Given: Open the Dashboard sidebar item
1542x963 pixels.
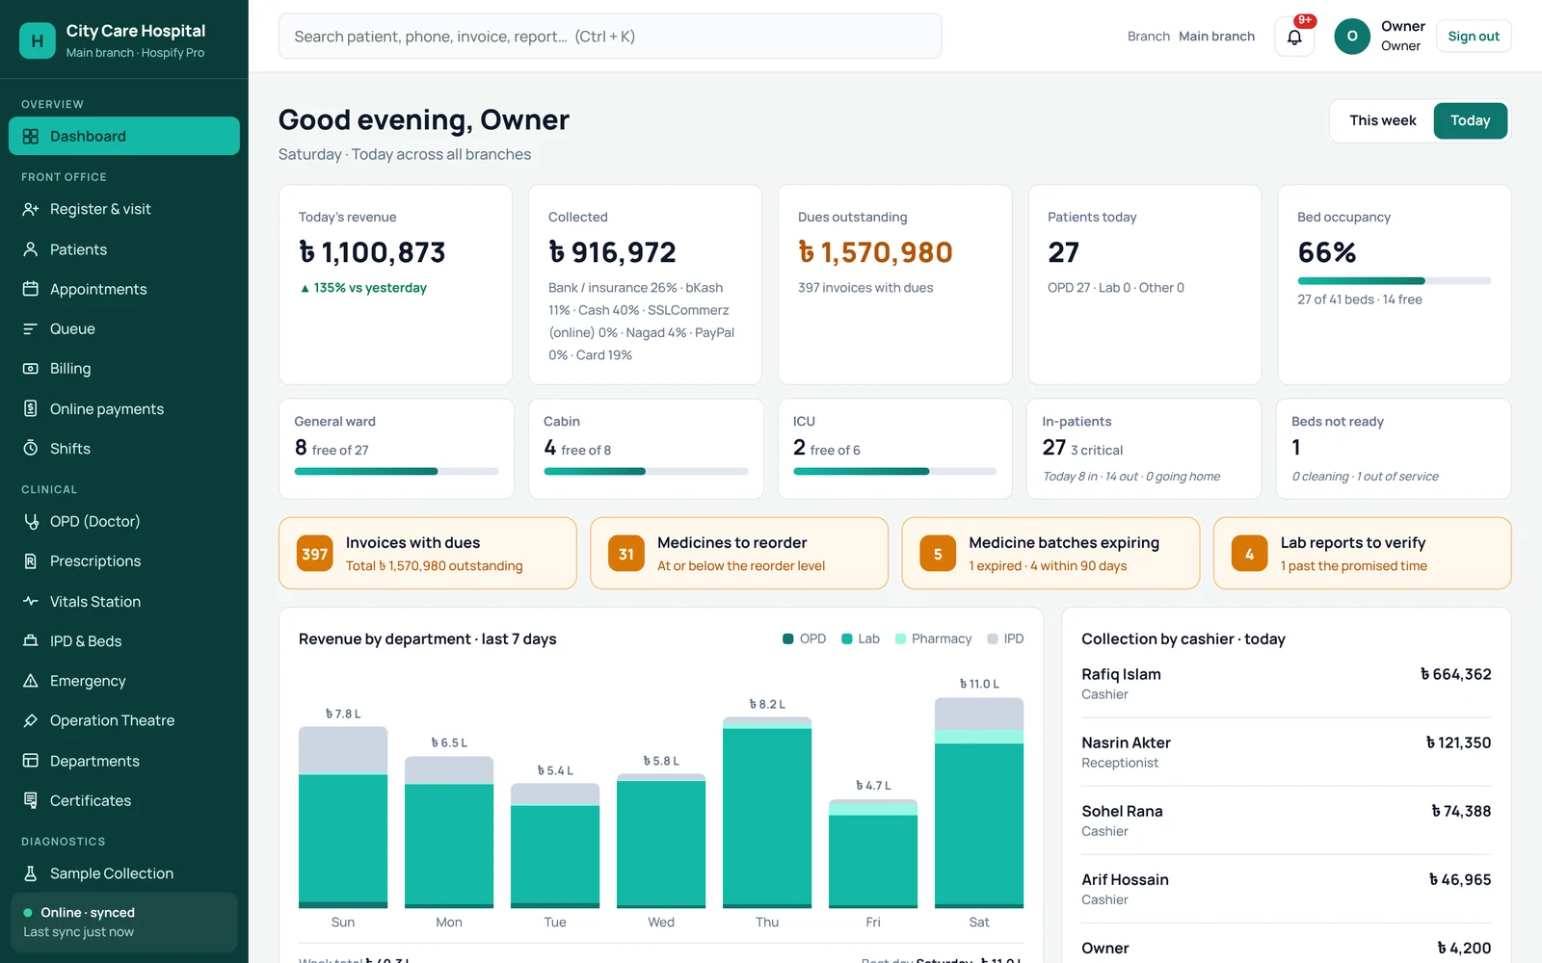Looking at the screenshot, I should pyautogui.click(x=124, y=136).
